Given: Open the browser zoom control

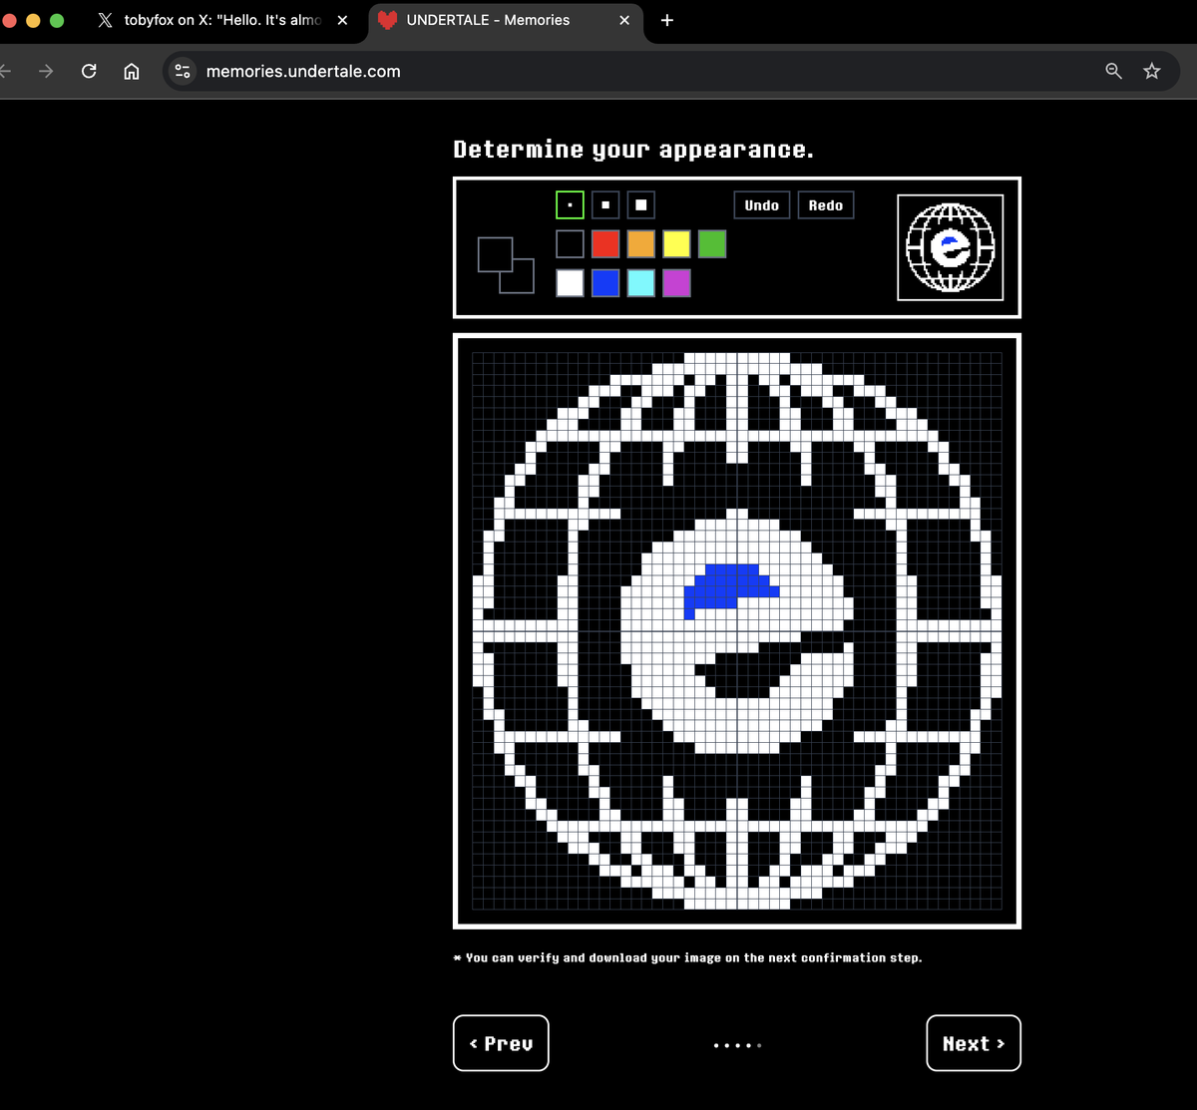Looking at the screenshot, I should [1113, 71].
